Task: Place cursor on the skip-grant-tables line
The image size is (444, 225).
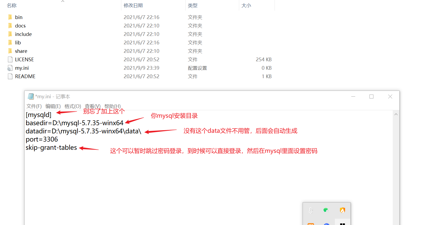Action: [x=51, y=148]
